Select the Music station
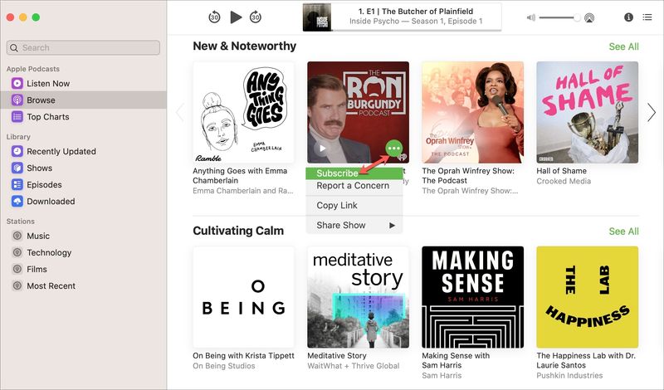This screenshot has width=664, height=390. tap(83, 236)
